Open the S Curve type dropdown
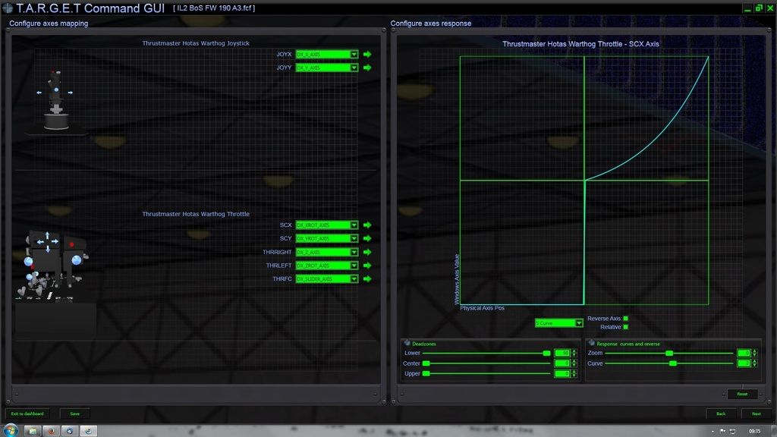 point(579,323)
